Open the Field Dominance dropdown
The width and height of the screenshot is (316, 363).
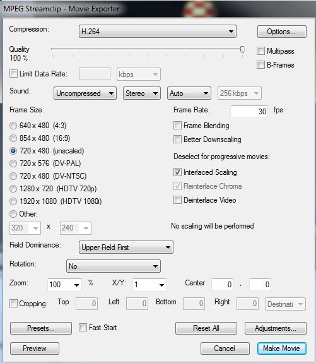click(126, 247)
